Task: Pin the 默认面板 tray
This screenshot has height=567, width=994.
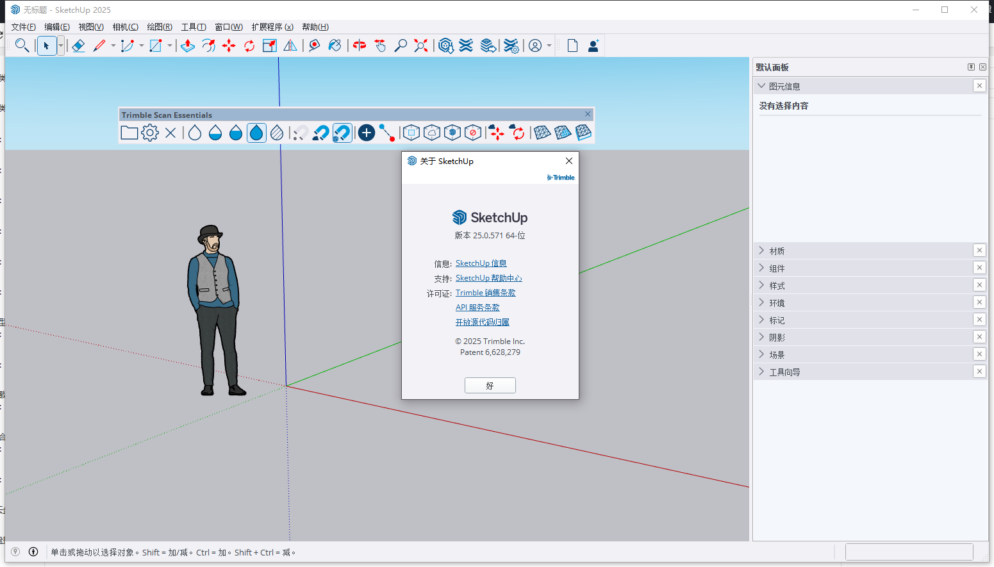Action: tap(971, 67)
